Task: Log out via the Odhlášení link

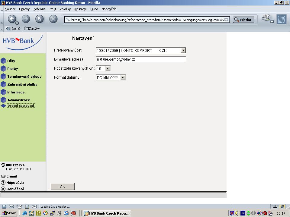Action: point(15,189)
